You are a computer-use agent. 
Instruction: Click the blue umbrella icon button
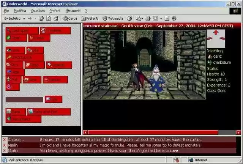click(x=15, y=72)
